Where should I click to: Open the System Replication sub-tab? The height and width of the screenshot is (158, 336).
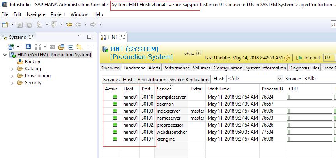189,80
